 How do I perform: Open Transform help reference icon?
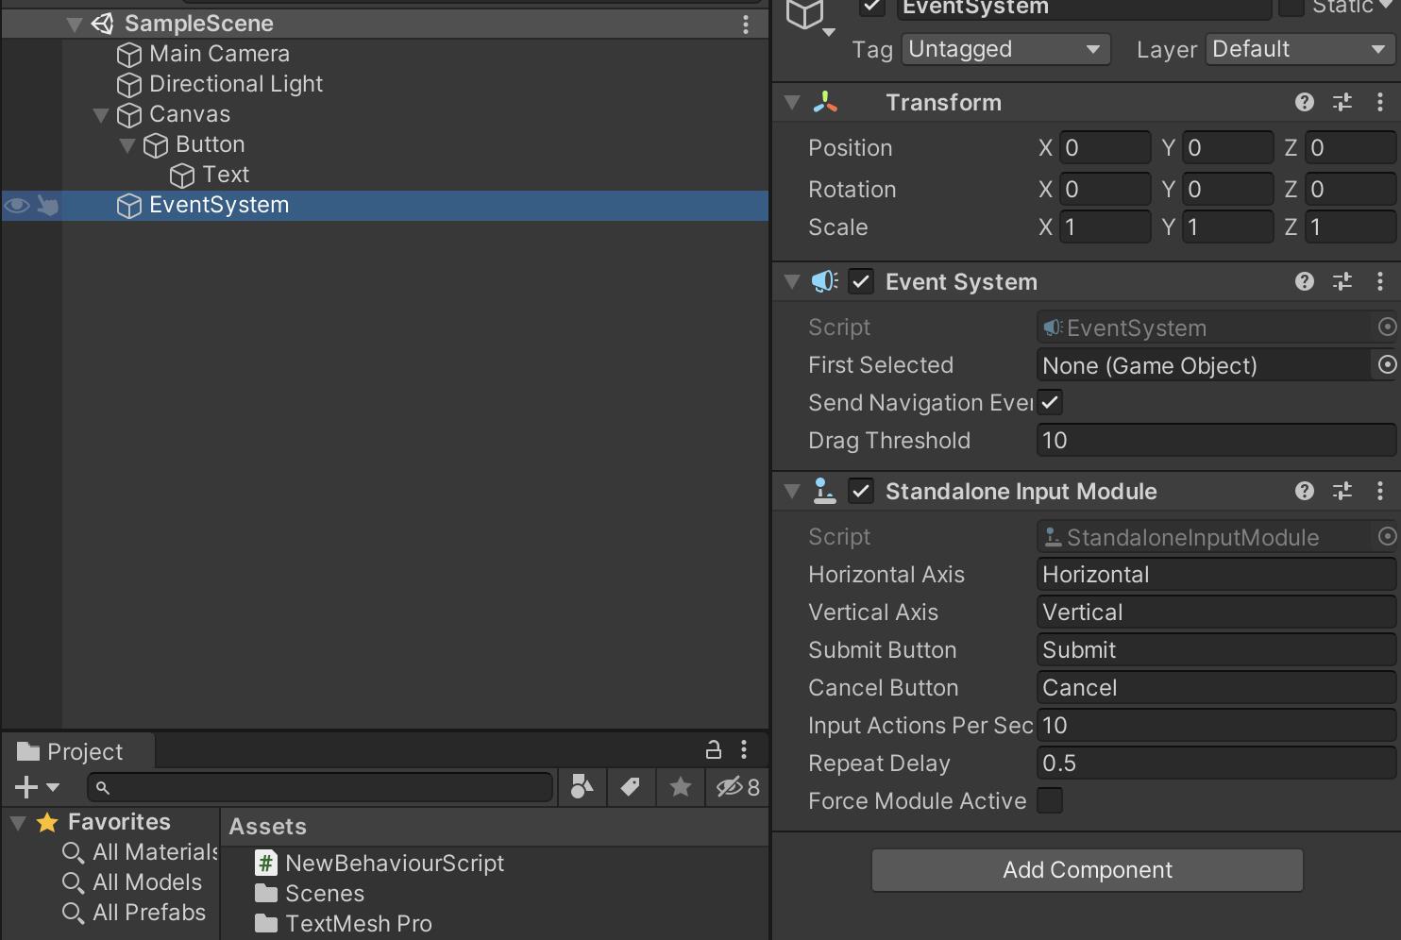[1305, 102]
